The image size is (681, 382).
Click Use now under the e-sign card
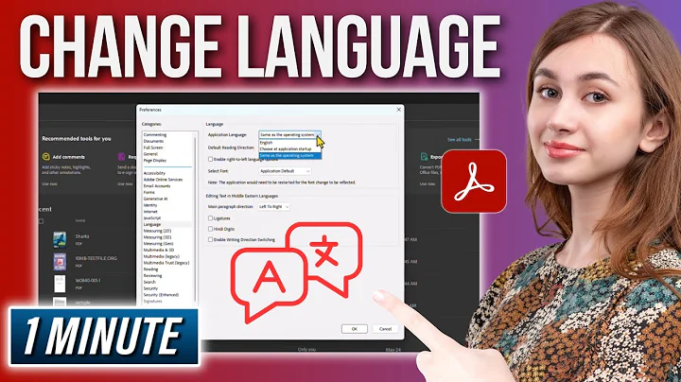click(x=125, y=184)
